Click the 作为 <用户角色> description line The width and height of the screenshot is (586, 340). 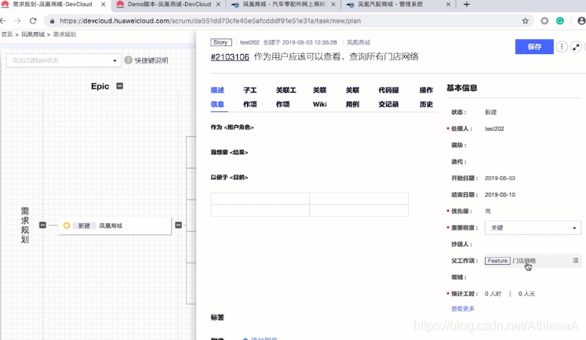pos(232,127)
